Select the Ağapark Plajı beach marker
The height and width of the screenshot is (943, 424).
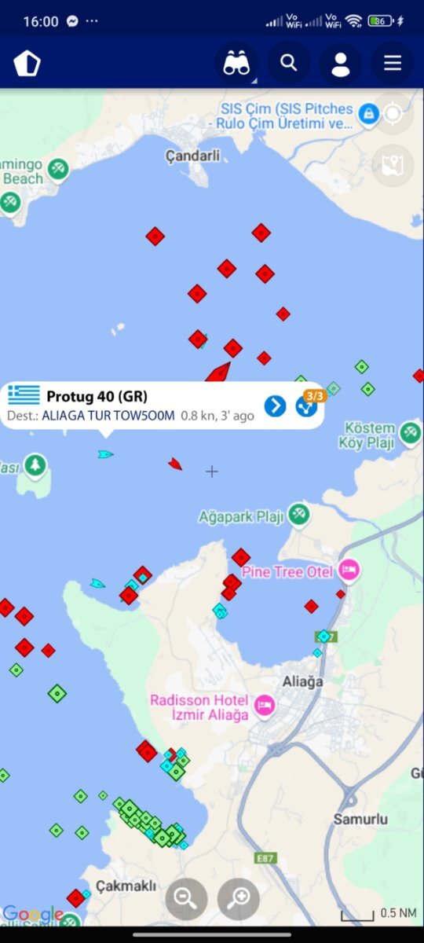coord(298,516)
